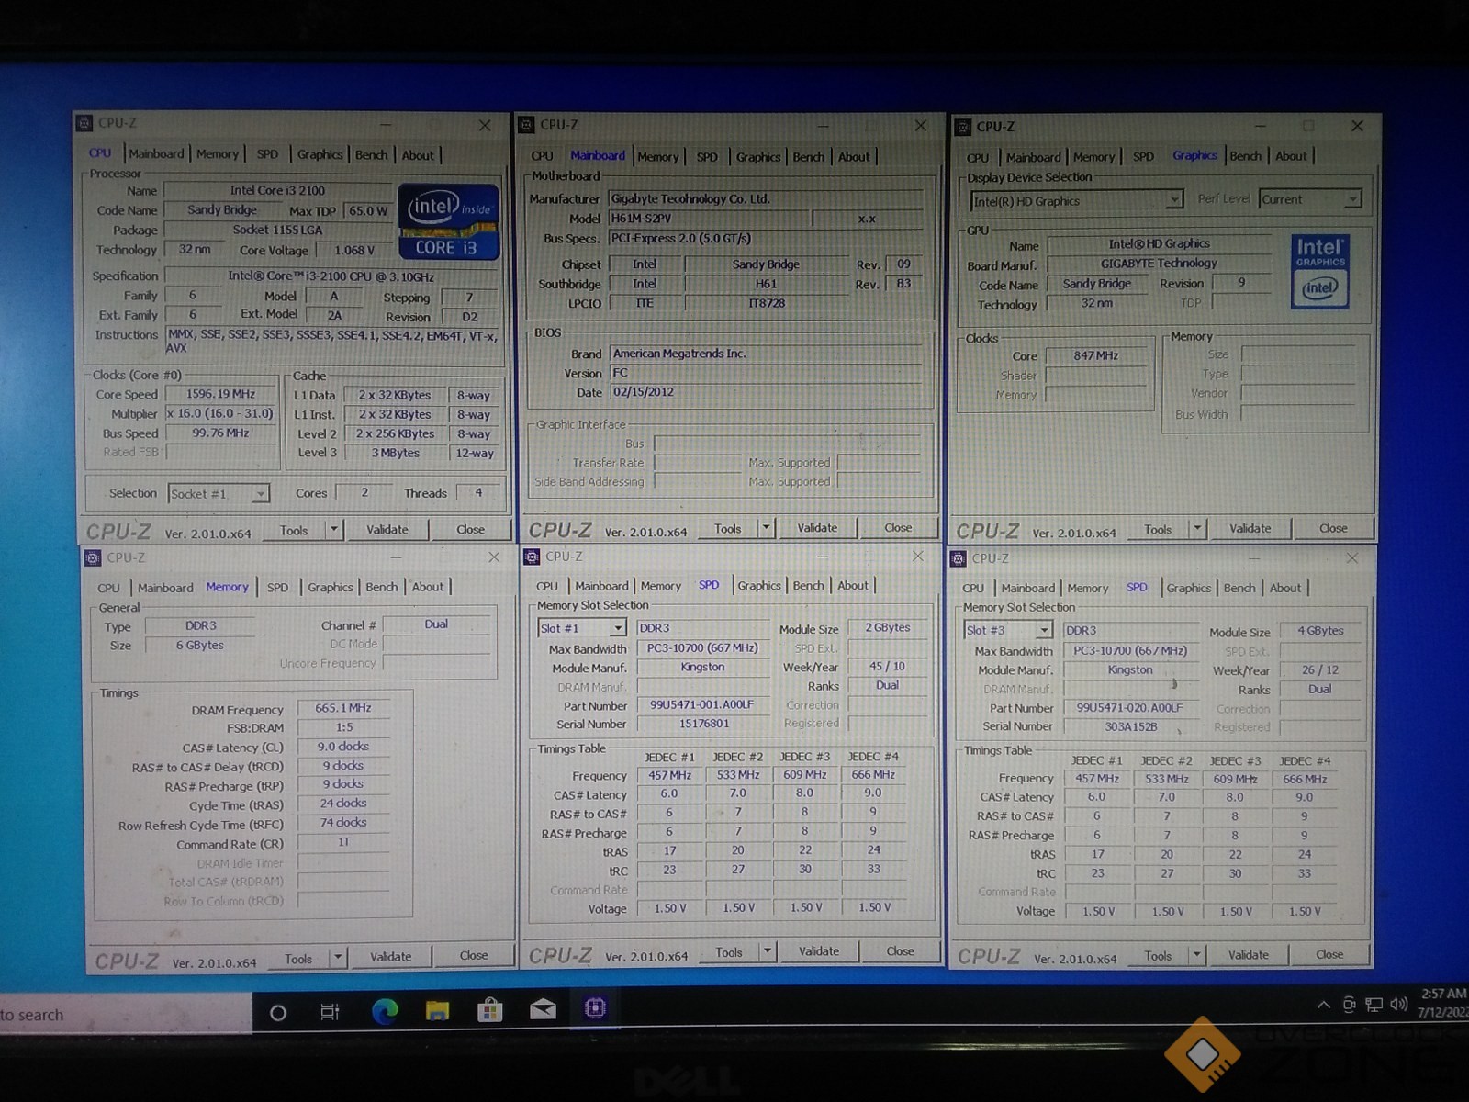Click memory size 6 GBytes value
The width and height of the screenshot is (1469, 1102).
(199, 646)
